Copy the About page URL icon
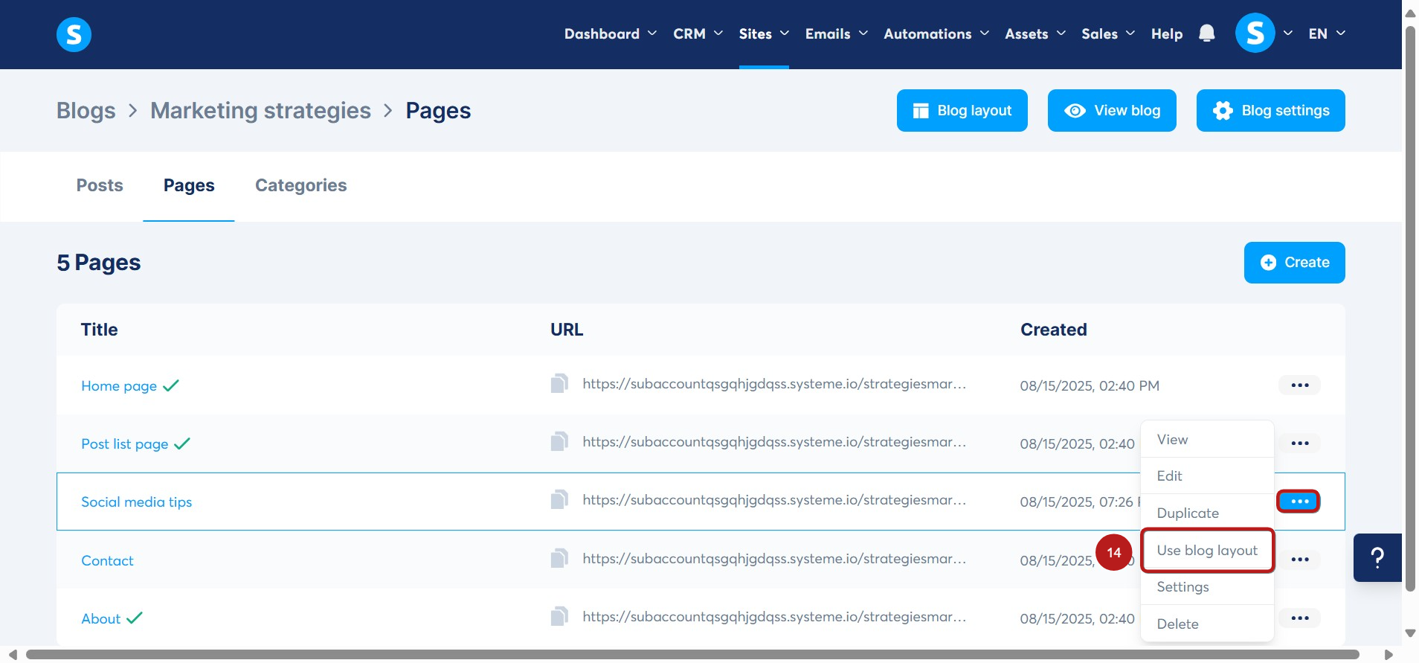 [x=559, y=616]
